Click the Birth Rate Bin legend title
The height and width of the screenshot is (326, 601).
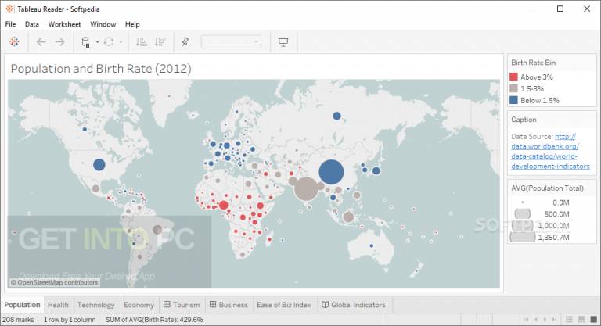point(533,63)
